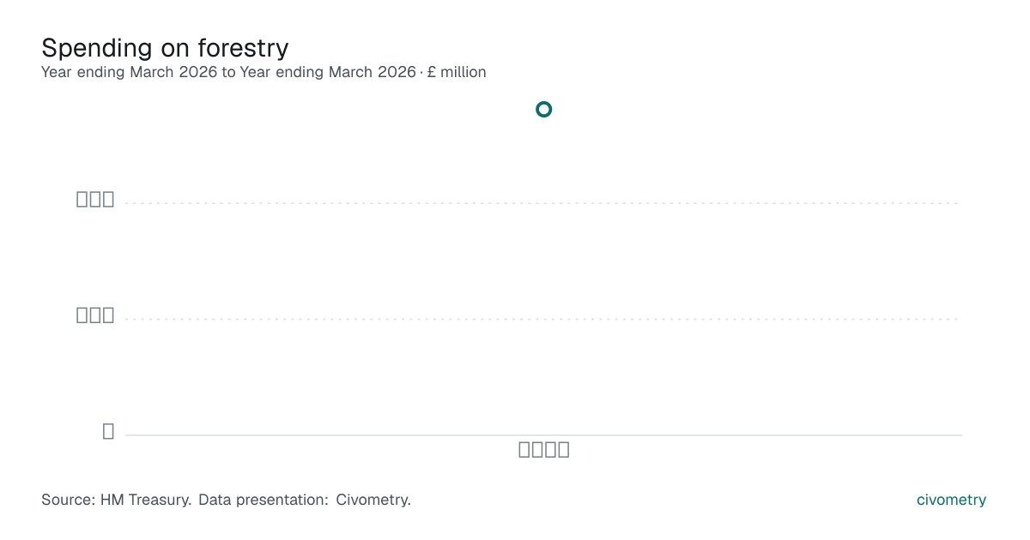Click the middle y-axis tick label
Viewport: 1030px width, 540px height.
coord(95,315)
